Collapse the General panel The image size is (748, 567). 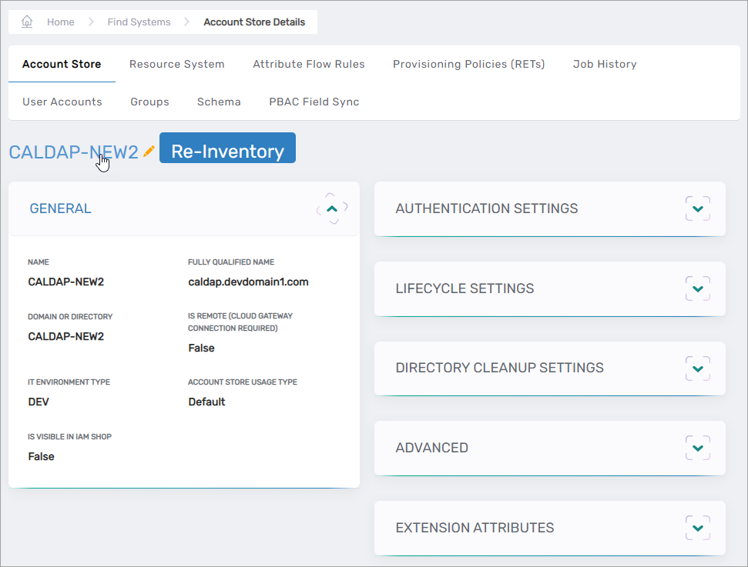point(332,208)
